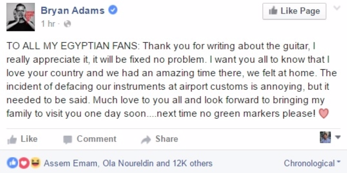
Task: Click the speech bubble Comment icon
Action: (x=67, y=140)
